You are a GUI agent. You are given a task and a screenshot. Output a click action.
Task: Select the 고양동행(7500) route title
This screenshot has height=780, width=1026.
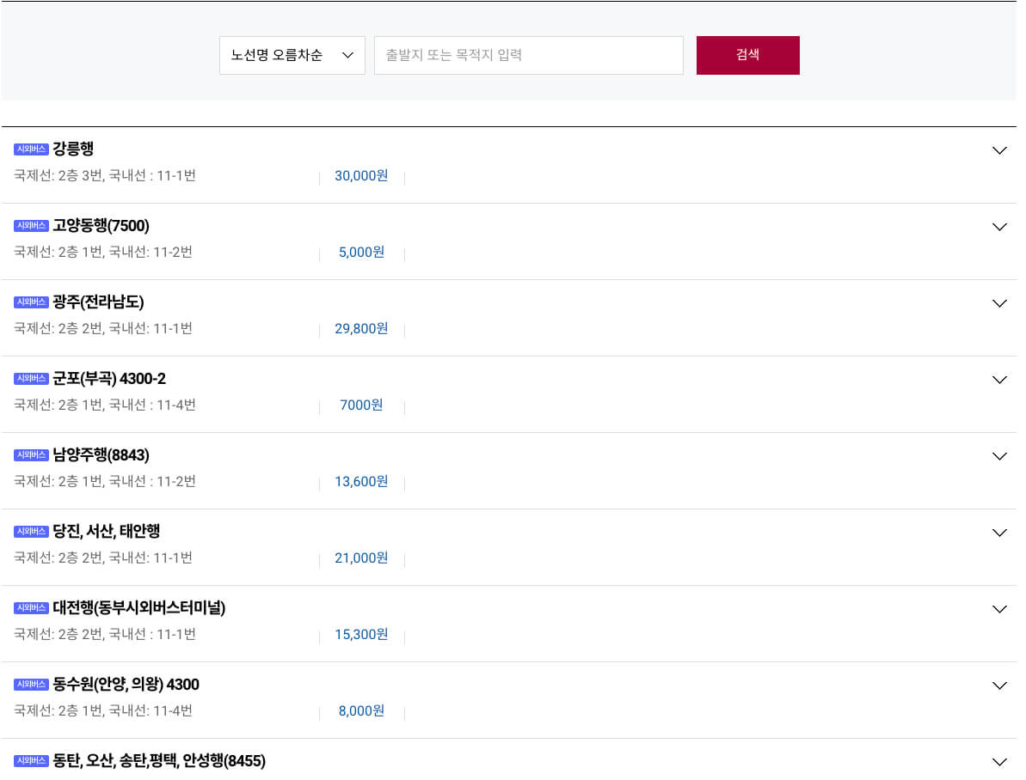(x=101, y=227)
